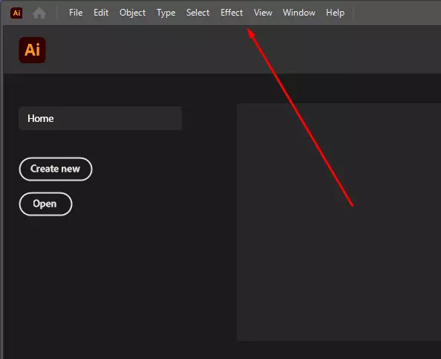This screenshot has width=441, height=359.
Task: Open the Object menu
Action: coord(132,13)
